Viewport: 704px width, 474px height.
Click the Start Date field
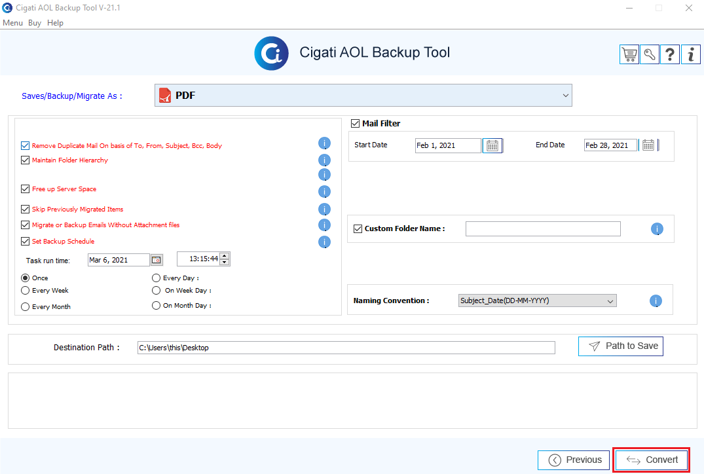point(448,145)
